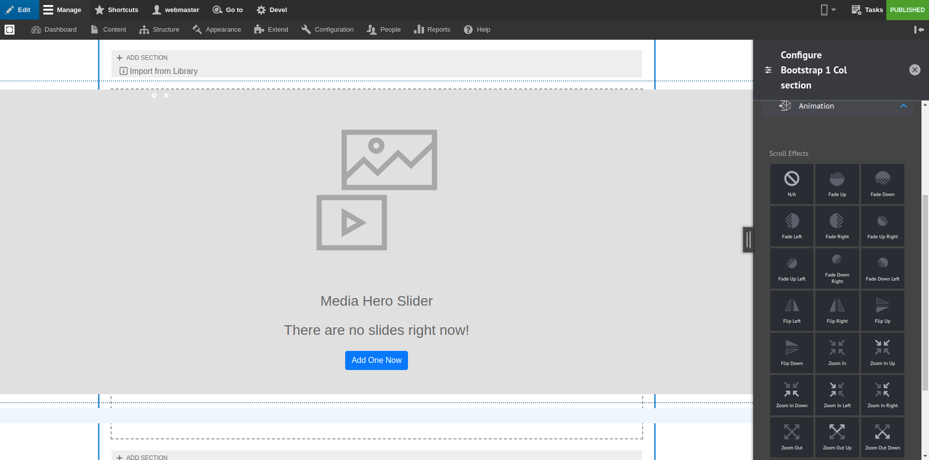Click the focus mode icon below Edit
929x460 pixels.
click(x=10, y=29)
